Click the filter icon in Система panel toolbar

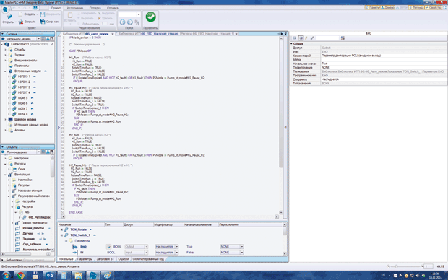tap(53, 39)
